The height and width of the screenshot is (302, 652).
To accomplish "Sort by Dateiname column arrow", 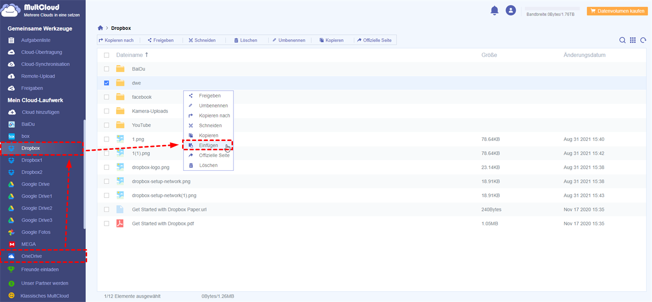I will point(147,55).
